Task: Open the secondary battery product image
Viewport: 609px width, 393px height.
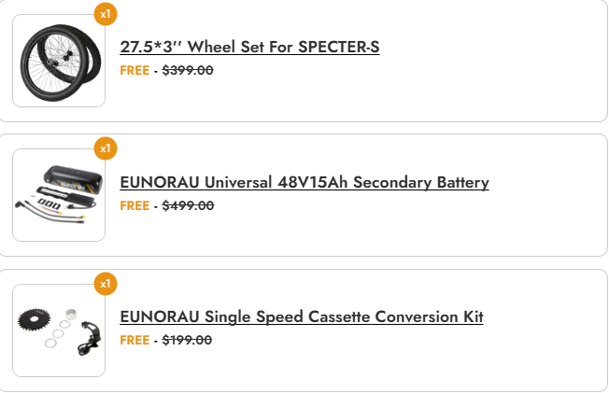Action: (x=58, y=194)
